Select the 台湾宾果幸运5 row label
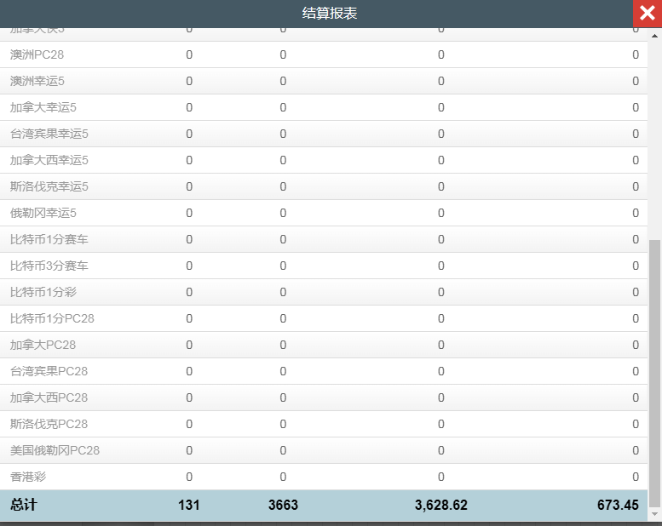662x526 pixels. click(49, 134)
